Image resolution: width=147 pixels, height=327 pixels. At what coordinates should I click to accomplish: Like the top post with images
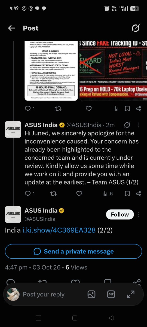click(88, 109)
